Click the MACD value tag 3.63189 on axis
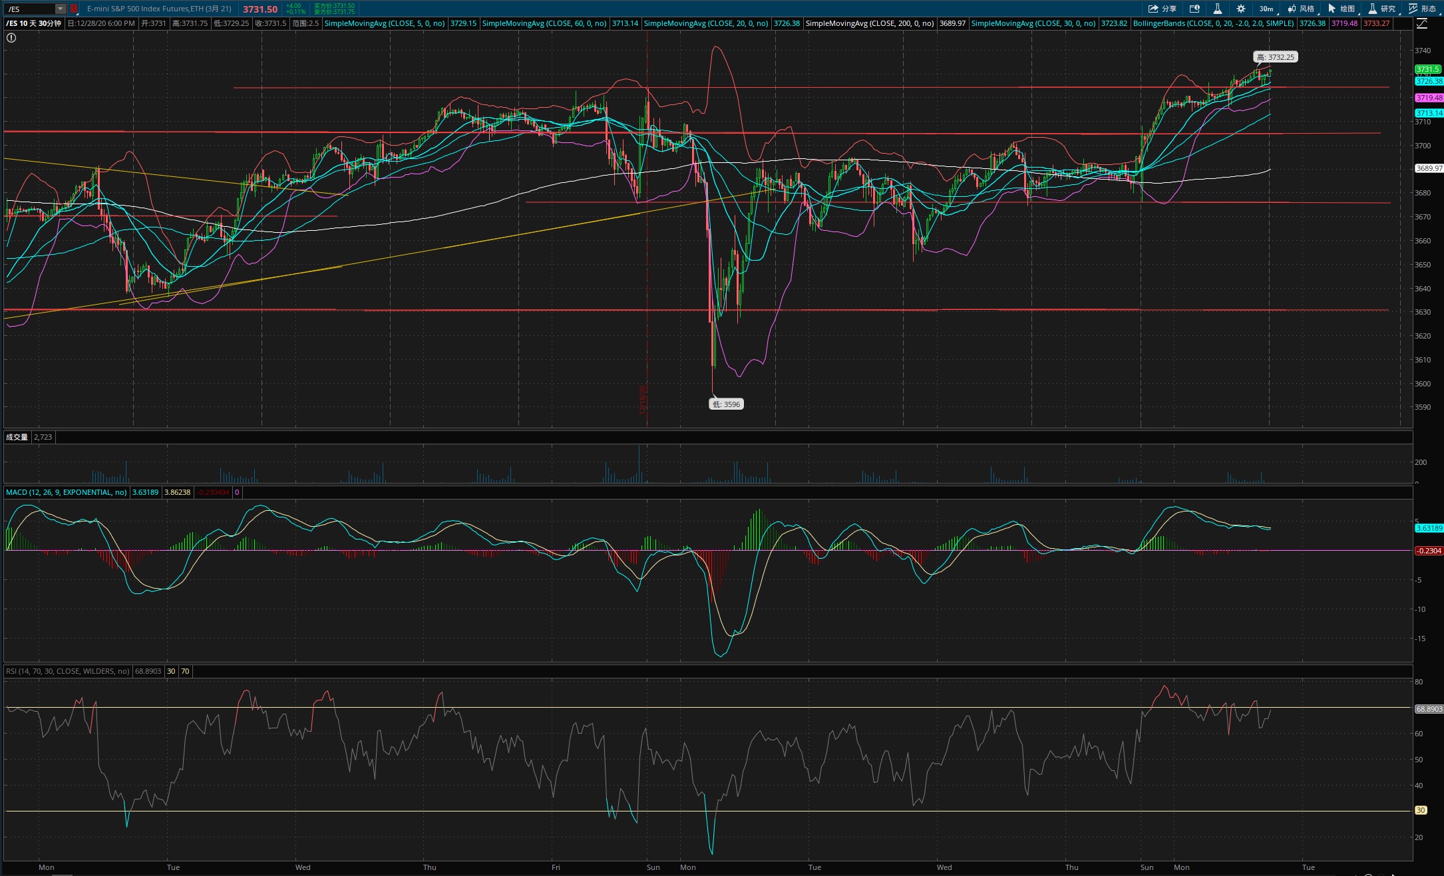 pyautogui.click(x=1429, y=528)
